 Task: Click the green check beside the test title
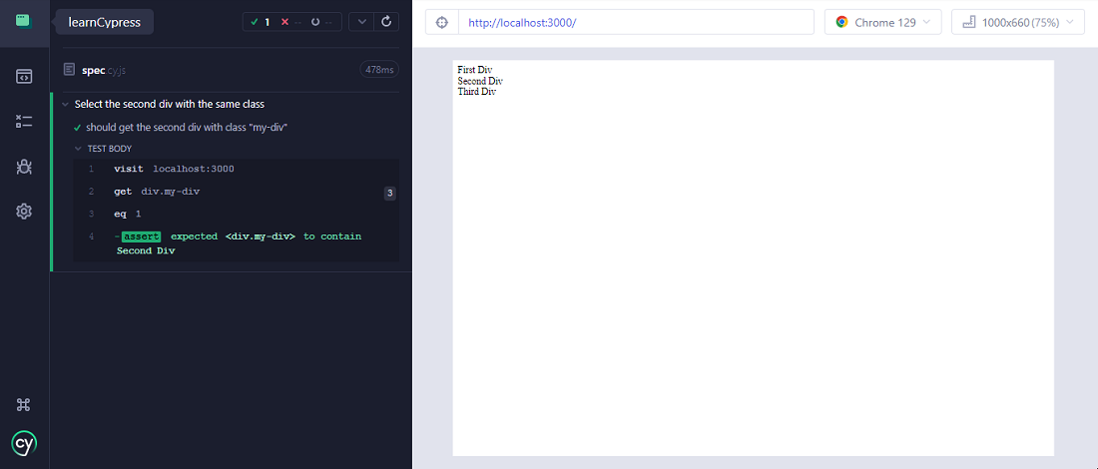point(77,128)
